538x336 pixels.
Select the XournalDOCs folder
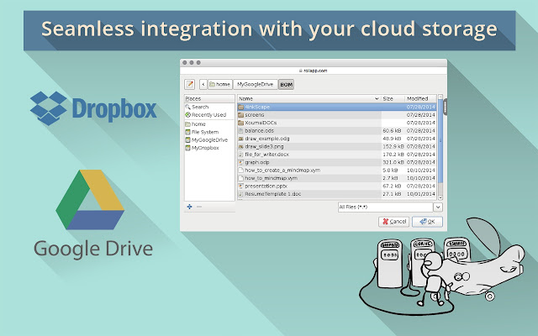336,123
